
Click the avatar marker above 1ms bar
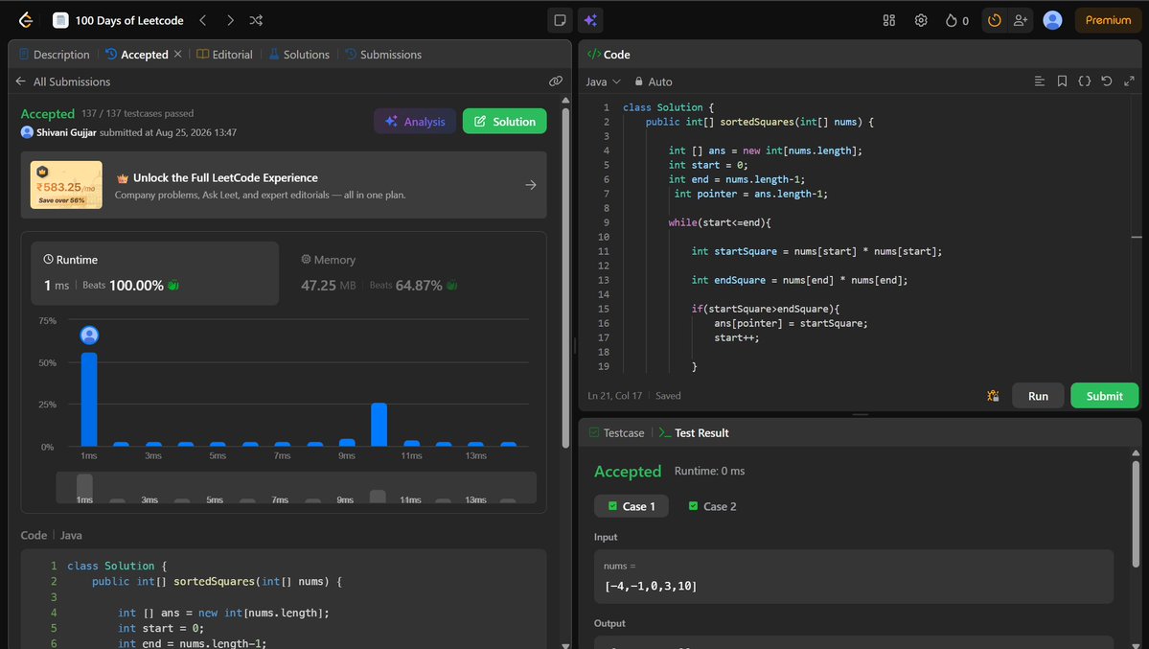[x=89, y=336]
